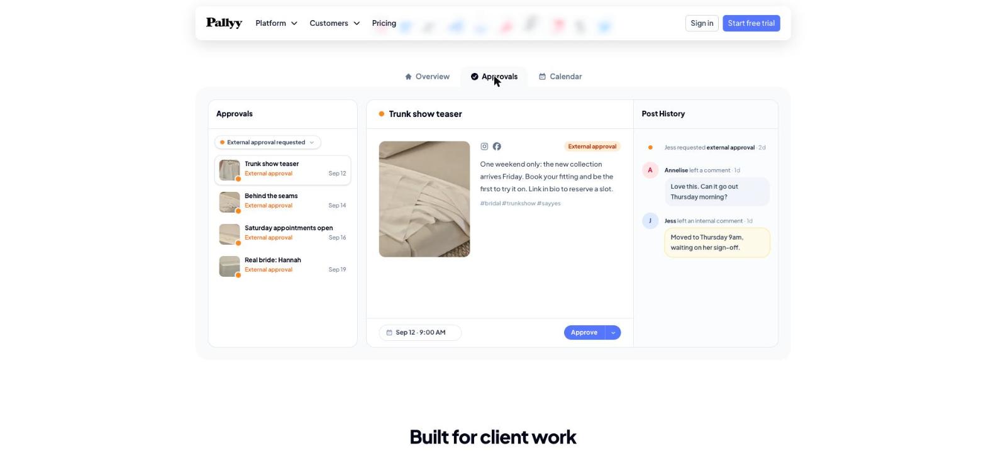The height and width of the screenshot is (451, 986).
Task: Click the large fabric post image
Action: pos(424,199)
